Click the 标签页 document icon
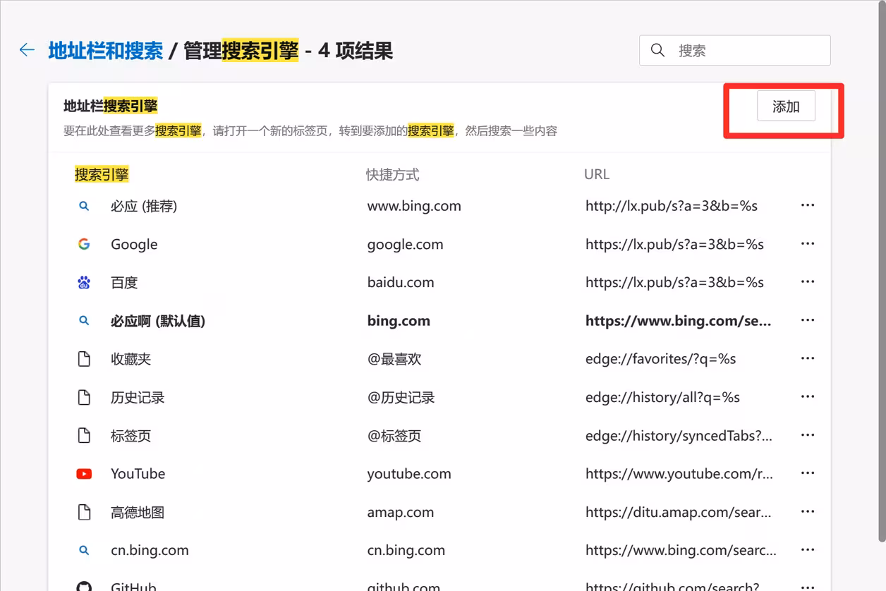 (x=84, y=436)
